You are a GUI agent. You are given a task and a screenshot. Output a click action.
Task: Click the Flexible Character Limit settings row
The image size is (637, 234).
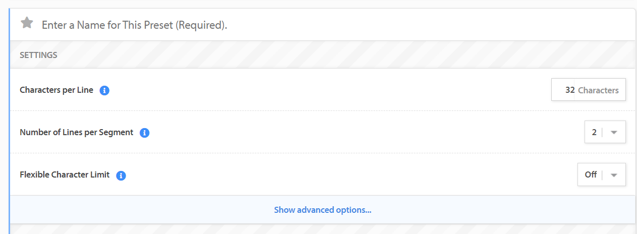[323, 174]
